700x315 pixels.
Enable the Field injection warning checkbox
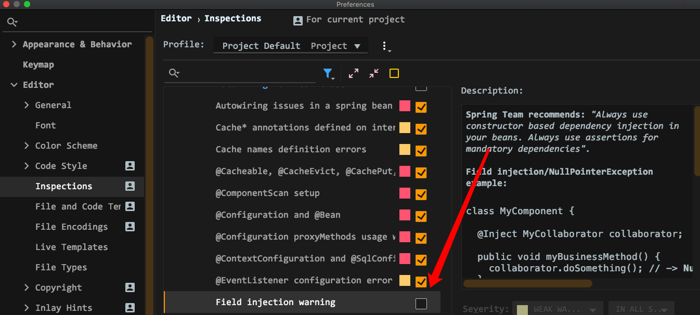point(421,304)
